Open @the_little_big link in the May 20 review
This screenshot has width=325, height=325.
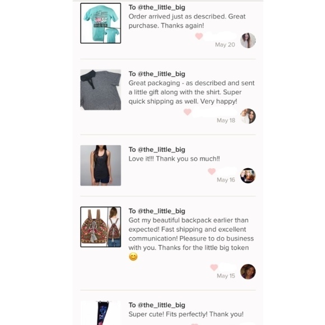pyautogui.click(x=161, y=7)
